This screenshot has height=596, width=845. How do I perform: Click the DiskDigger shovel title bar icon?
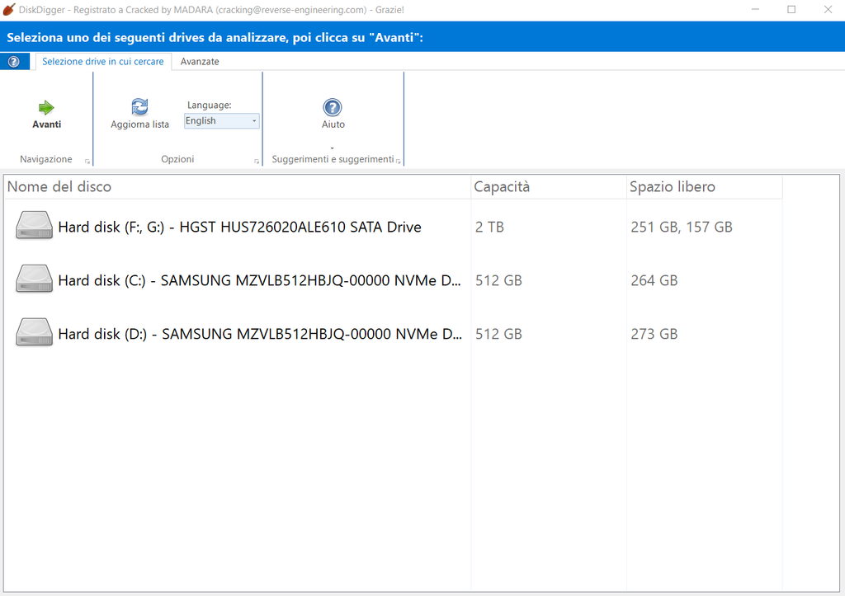click(8, 9)
